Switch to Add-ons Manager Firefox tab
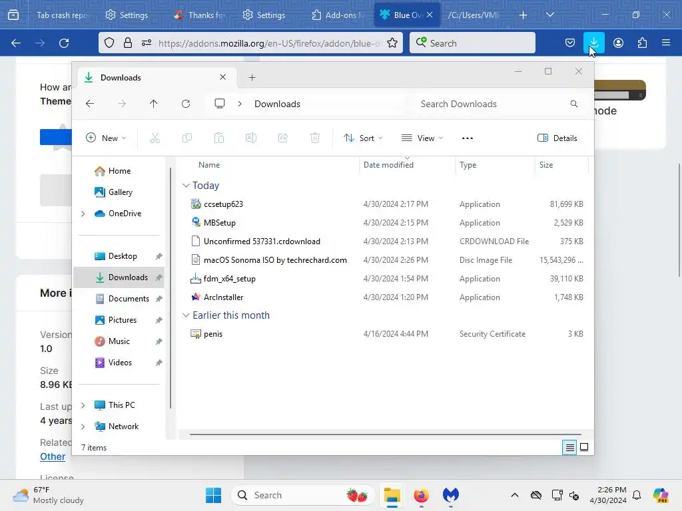Viewport: 682px width, 511px height. point(338,15)
